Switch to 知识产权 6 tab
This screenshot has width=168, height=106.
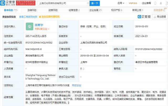(x=117, y=10)
